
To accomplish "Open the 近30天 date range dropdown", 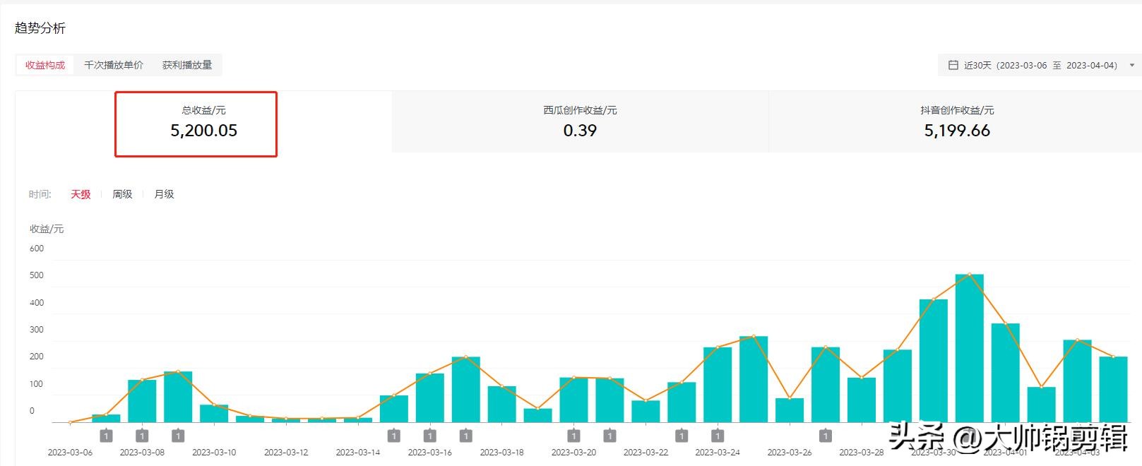I will pyautogui.click(x=1038, y=65).
